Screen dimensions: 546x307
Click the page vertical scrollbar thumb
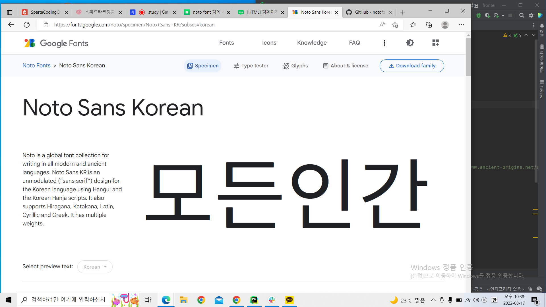point(468,57)
